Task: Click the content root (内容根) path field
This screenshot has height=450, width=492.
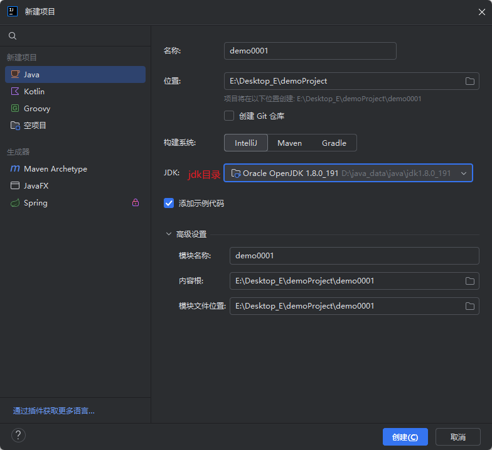Action: pyautogui.click(x=354, y=281)
